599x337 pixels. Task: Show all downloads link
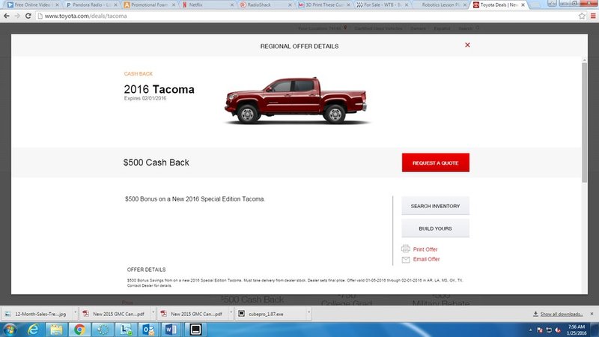click(x=561, y=314)
